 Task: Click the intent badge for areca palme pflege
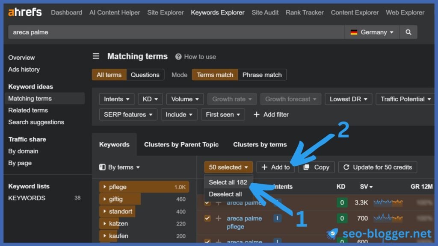[x=277, y=218]
